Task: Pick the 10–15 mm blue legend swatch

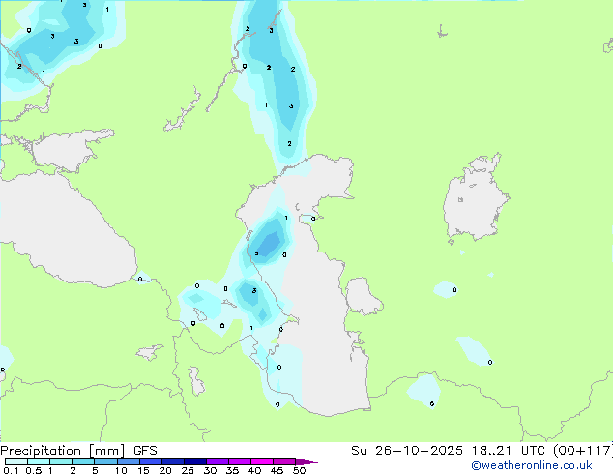Action: 128,461
